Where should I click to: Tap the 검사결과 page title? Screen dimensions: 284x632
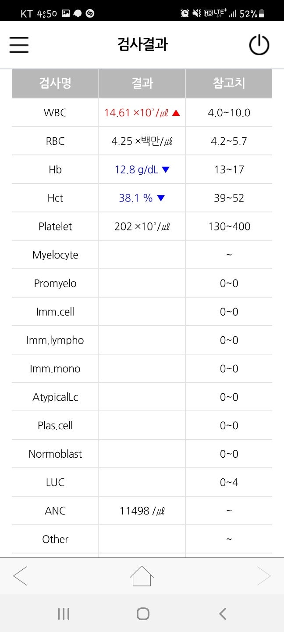click(142, 45)
